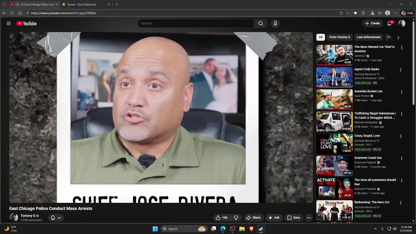Open options for The virus all scammers video
The width and height of the screenshot is (416, 234).
(x=402, y=180)
